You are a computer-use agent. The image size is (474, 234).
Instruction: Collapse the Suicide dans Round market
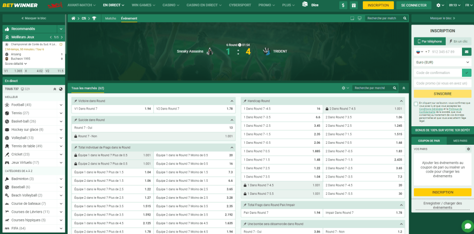click(232, 120)
